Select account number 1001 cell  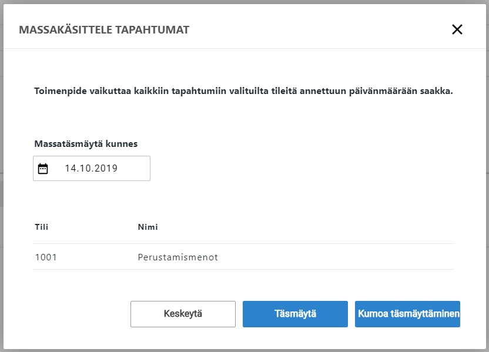point(46,257)
